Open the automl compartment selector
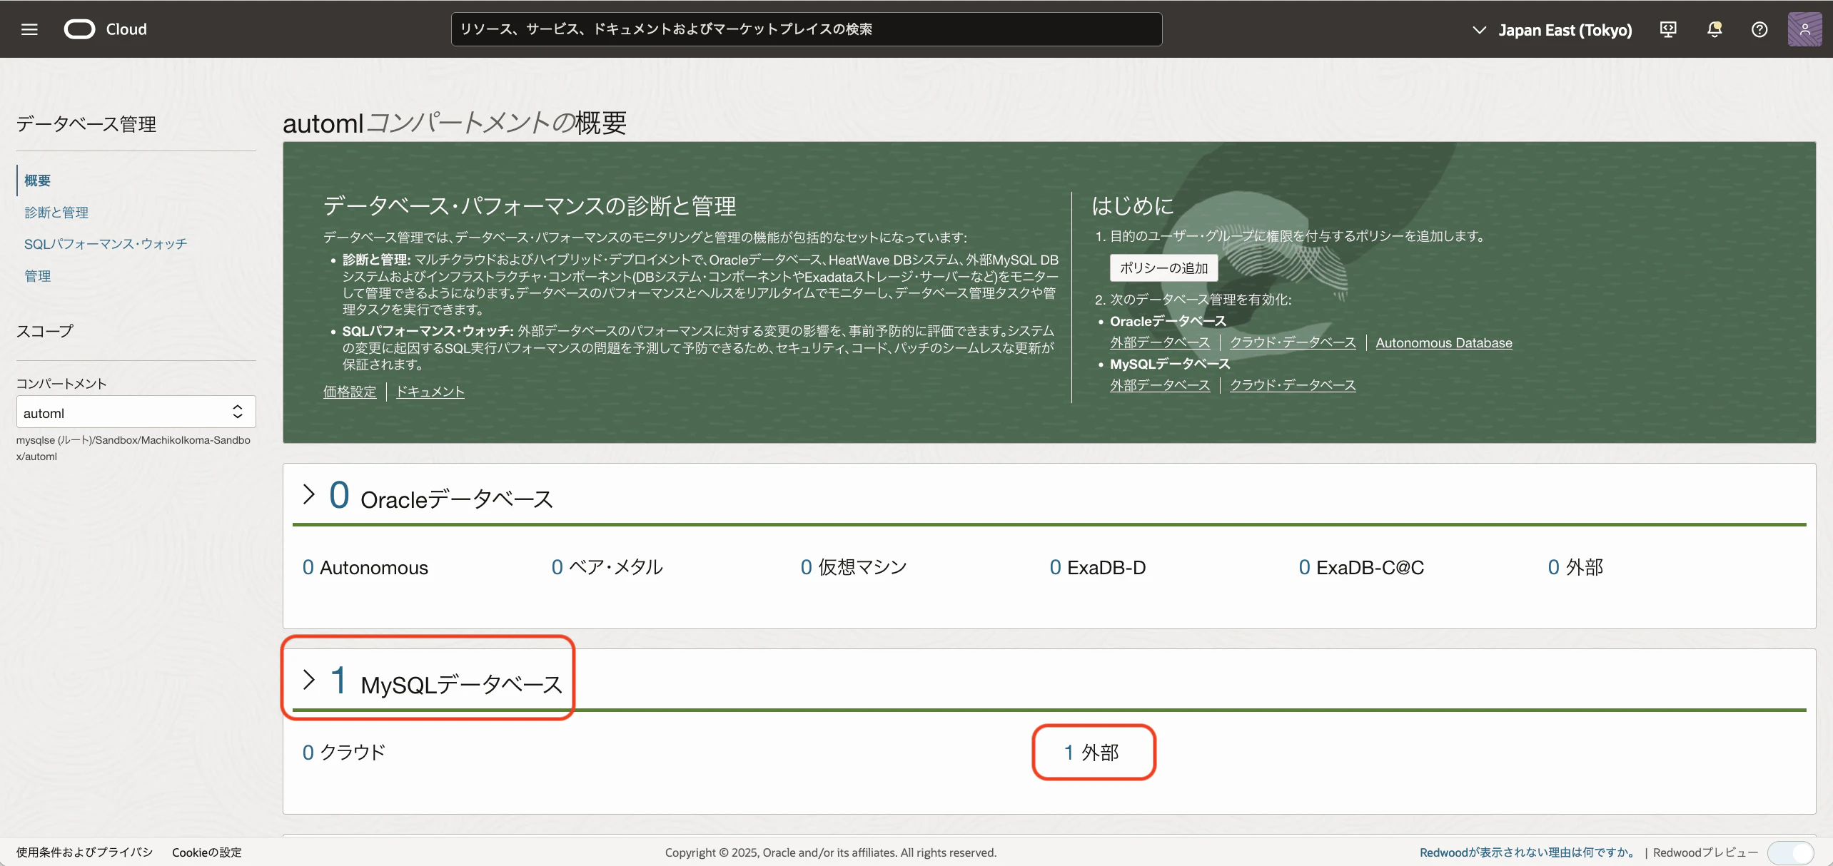1833x866 pixels. pyautogui.click(x=136, y=412)
